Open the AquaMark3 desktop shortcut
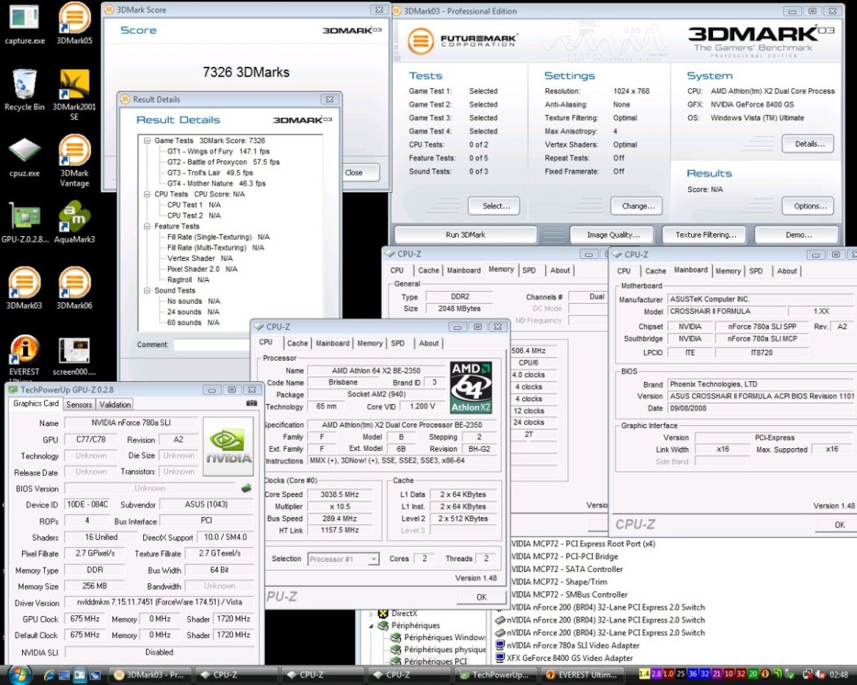857x685 pixels. (74, 222)
